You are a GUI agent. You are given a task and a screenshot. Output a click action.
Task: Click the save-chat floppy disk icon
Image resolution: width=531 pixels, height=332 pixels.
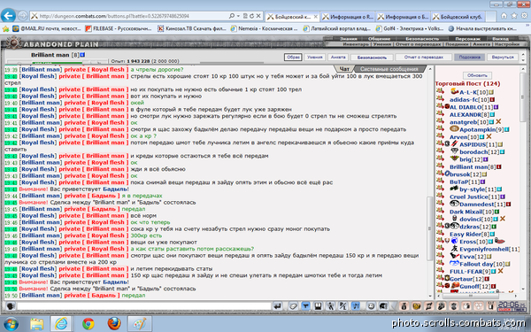click(318, 306)
